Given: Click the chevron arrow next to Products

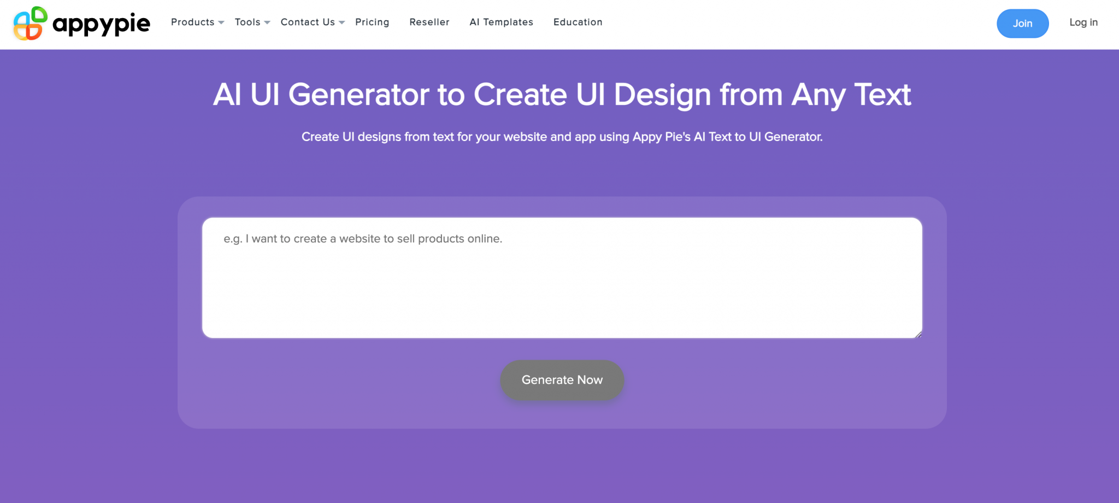Looking at the screenshot, I should pos(221,23).
